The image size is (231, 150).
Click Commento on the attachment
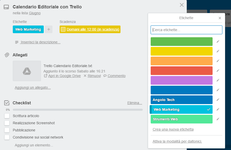coord(117,76)
